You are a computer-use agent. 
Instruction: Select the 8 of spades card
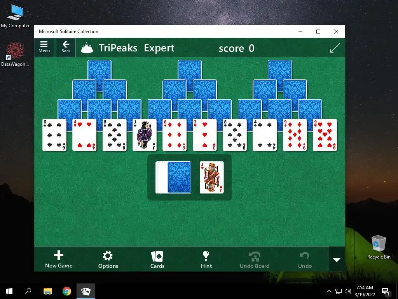click(115, 135)
